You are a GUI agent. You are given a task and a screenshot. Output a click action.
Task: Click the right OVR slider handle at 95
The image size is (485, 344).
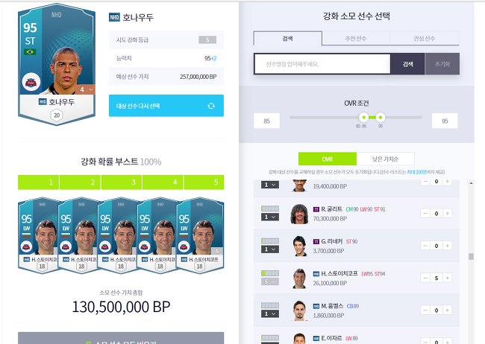(x=380, y=118)
